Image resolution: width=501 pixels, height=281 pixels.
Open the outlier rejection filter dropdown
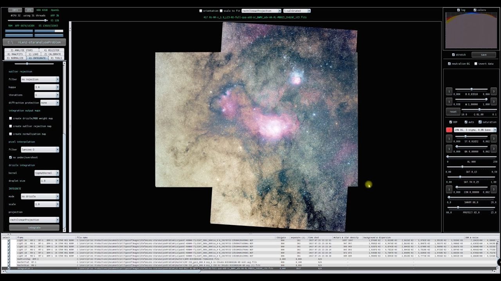point(40,79)
